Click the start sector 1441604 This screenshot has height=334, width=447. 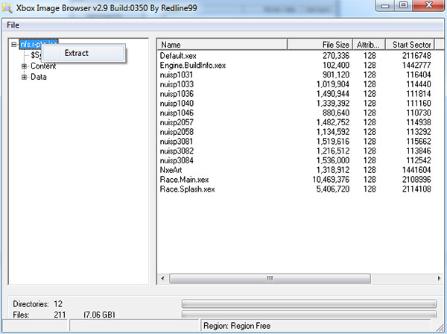point(416,170)
